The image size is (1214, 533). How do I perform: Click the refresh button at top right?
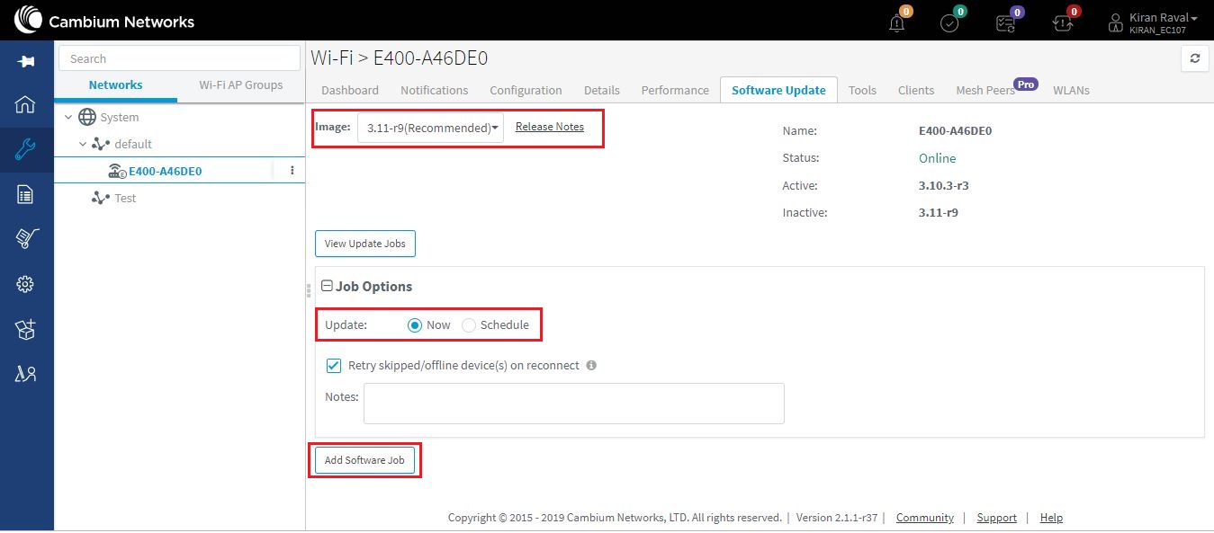click(1194, 58)
